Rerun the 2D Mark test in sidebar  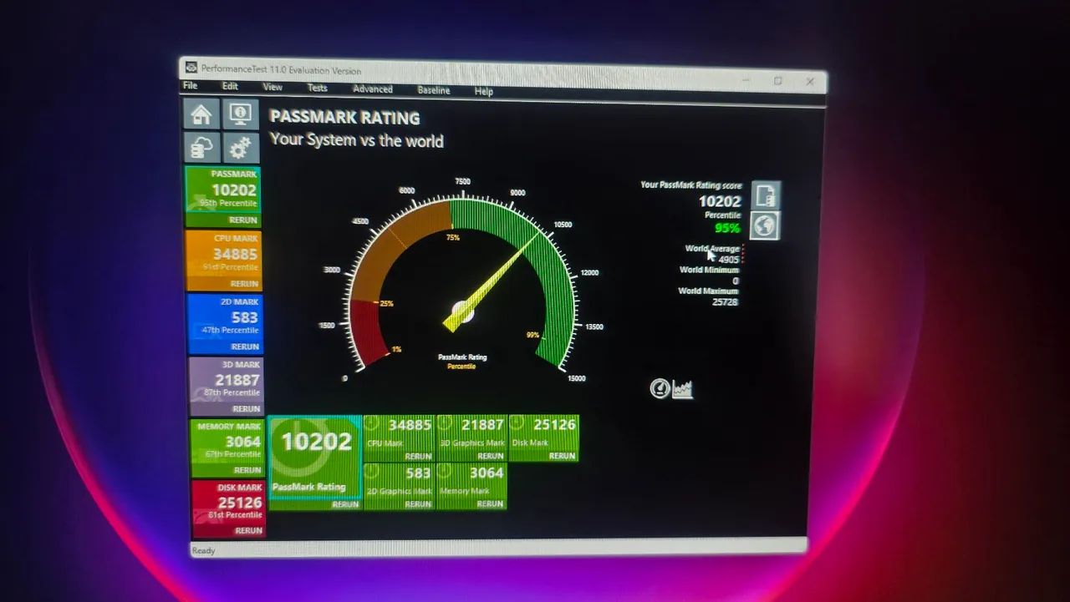pyautogui.click(x=245, y=347)
